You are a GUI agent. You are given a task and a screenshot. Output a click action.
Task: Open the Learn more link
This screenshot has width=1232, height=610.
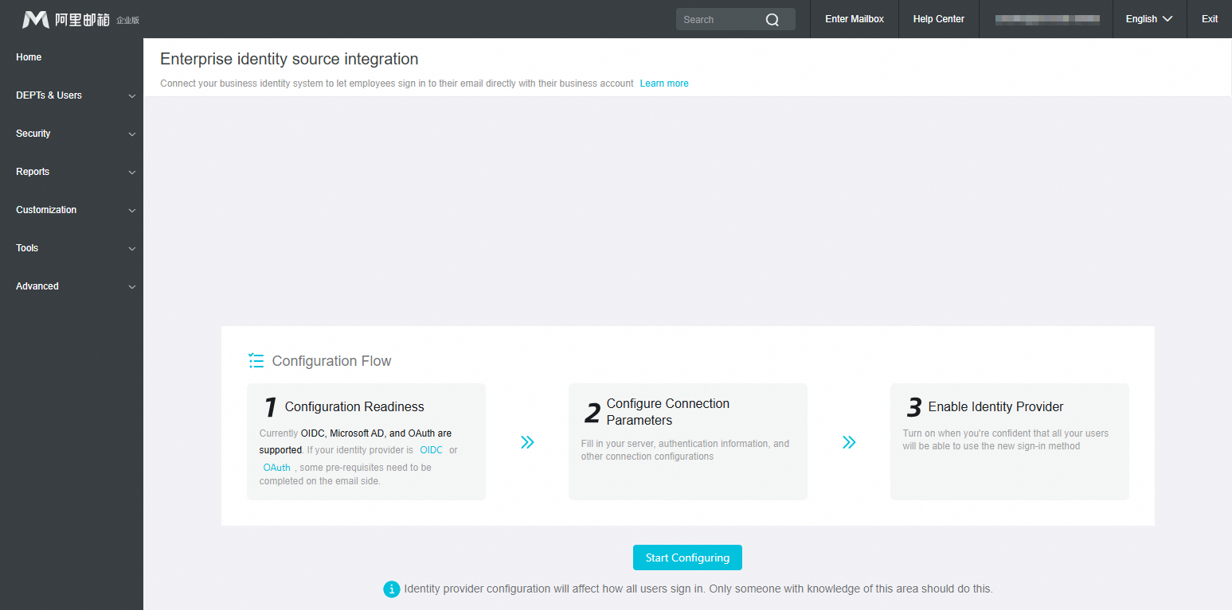[664, 84]
